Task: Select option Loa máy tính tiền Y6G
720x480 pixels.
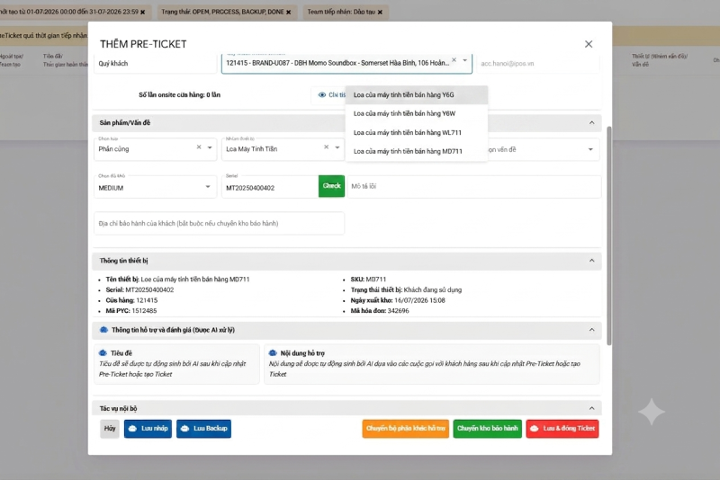Action: 417,95
